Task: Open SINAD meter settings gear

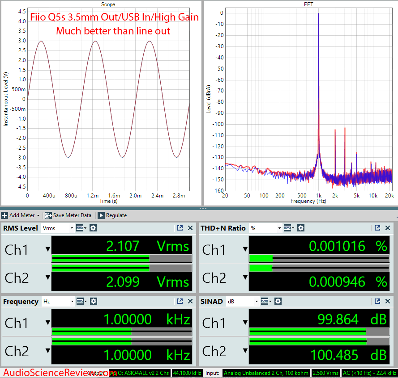Action: [x=278, y=301]
